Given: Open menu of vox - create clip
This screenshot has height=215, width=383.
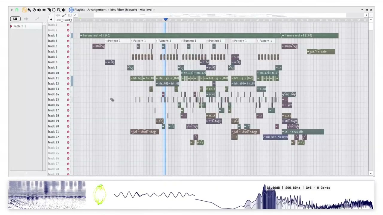Looking at the screenshot, I should coord(308,52).
